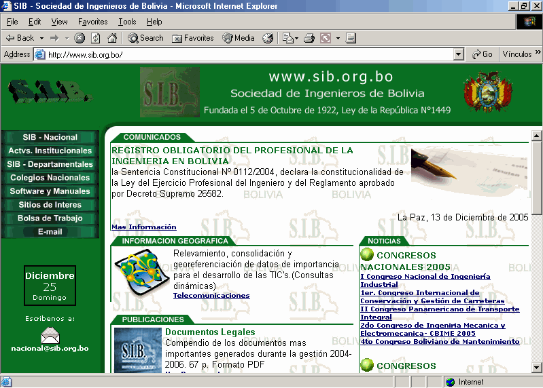Open II Congreso Panamericano de Transporte link
The width and height of the screenshot is (543, 388).
click(x=440, y=313)
